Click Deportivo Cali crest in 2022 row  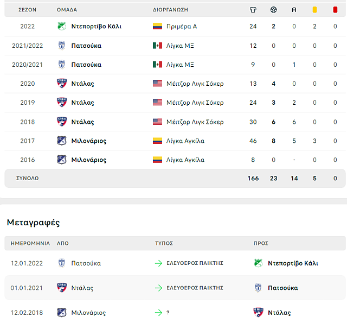[61, 26]
